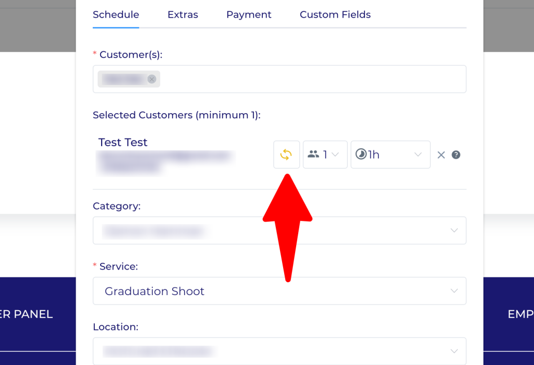Expand the Graduation Shoot service chevron
The height and width of the screenshot is (365, 534).
coord(454,291)
